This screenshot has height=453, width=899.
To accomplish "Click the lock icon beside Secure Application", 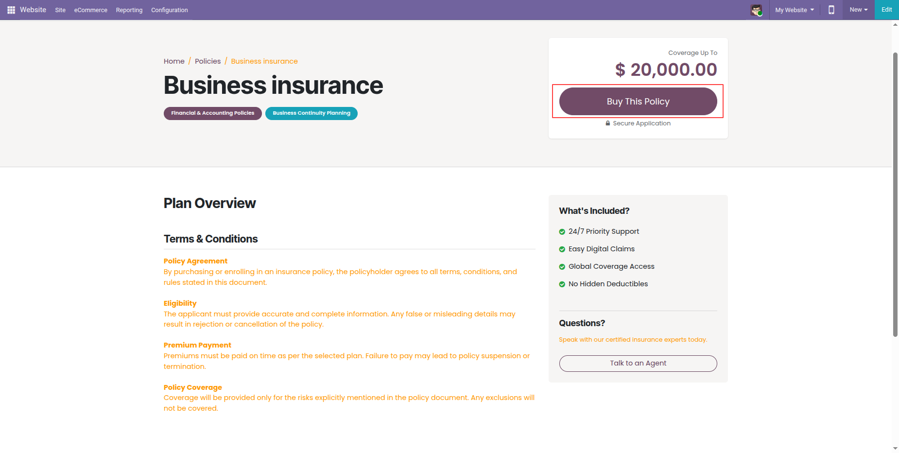I will [x=608, y=123].
